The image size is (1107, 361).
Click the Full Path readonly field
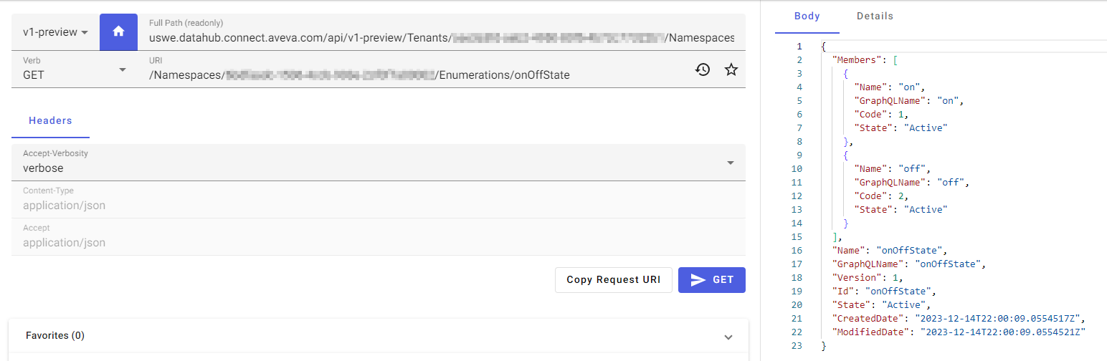coord(442,32)
